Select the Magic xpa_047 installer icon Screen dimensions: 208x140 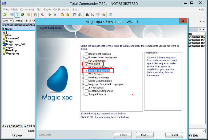(4, 45)
